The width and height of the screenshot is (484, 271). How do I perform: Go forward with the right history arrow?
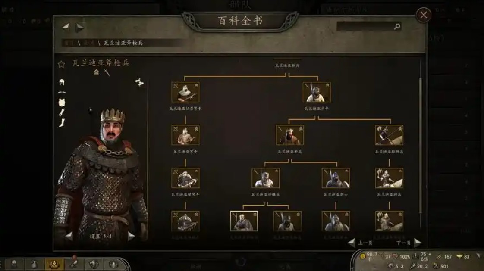click(80, 27)
